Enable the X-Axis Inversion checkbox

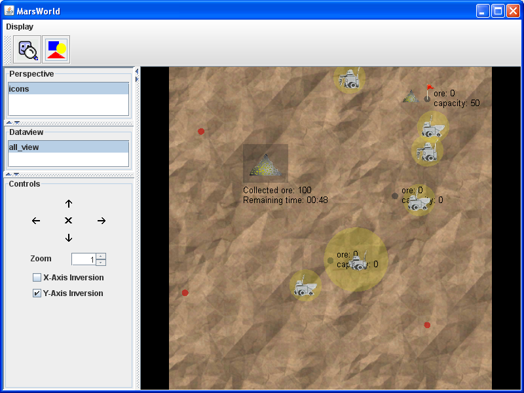(37, 278)
